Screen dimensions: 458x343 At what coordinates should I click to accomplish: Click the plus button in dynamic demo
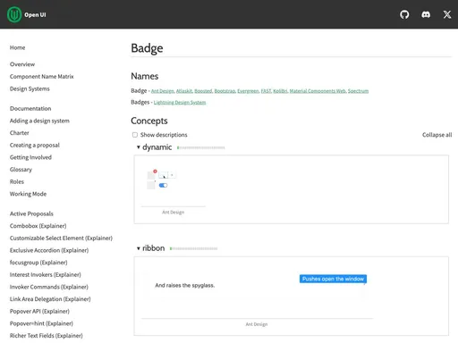tap(172, 175)
